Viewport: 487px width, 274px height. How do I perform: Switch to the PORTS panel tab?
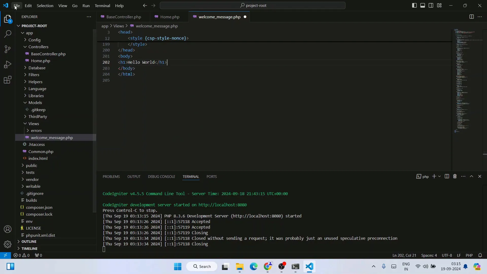click(212, 177)
